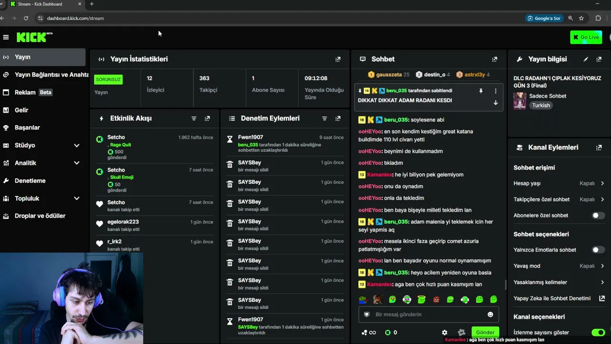Expand the Topluluk sidebar section
The width and height of the screenshot is (611, 344).
[x=76, y=198]
